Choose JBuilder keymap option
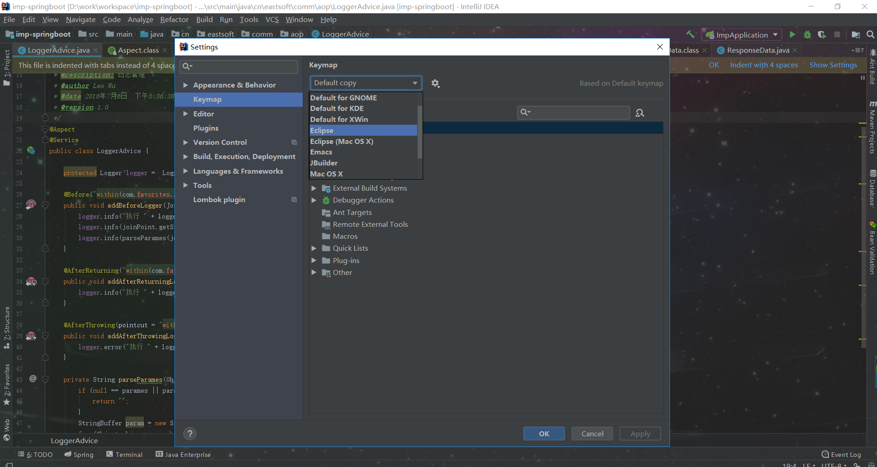Screen dimensions: 877x467 point(363,163)
